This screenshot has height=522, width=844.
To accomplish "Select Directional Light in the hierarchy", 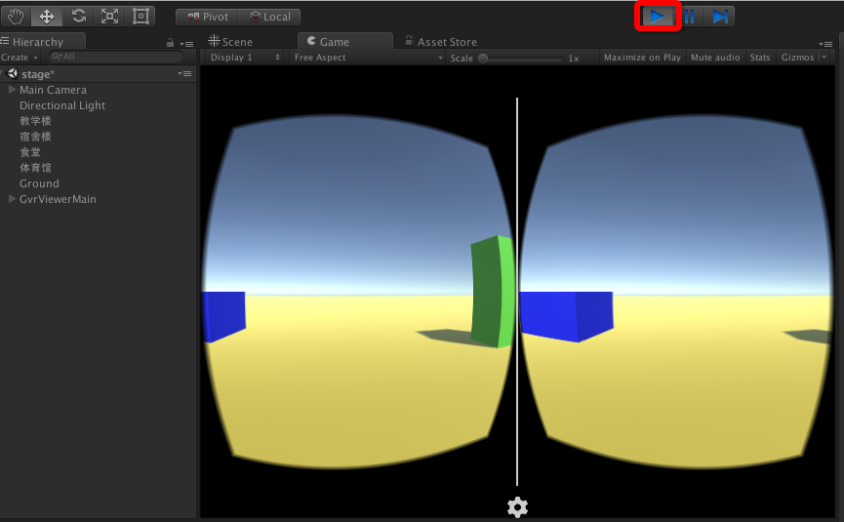I will coord(62,105).
